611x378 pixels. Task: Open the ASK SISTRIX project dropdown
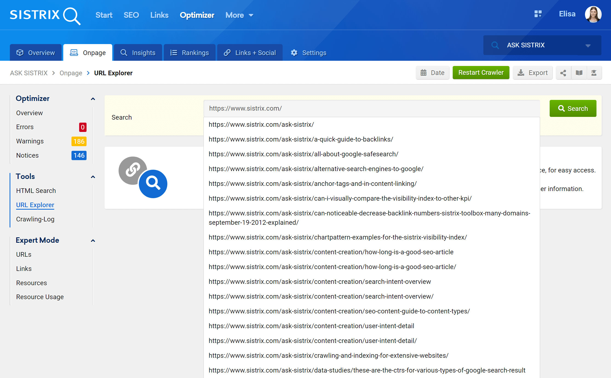[x=542, y=45]
